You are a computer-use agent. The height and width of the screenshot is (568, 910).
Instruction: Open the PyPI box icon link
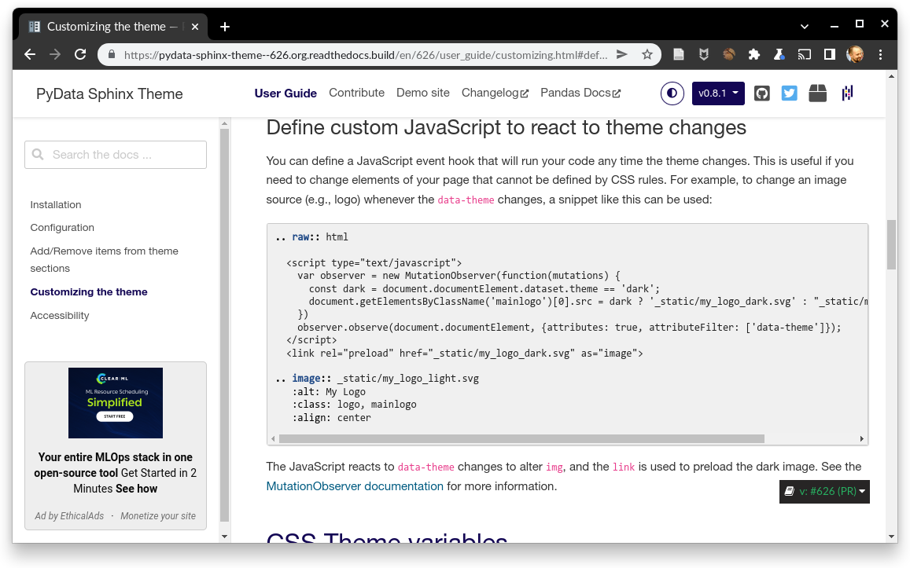click(817, 93)
